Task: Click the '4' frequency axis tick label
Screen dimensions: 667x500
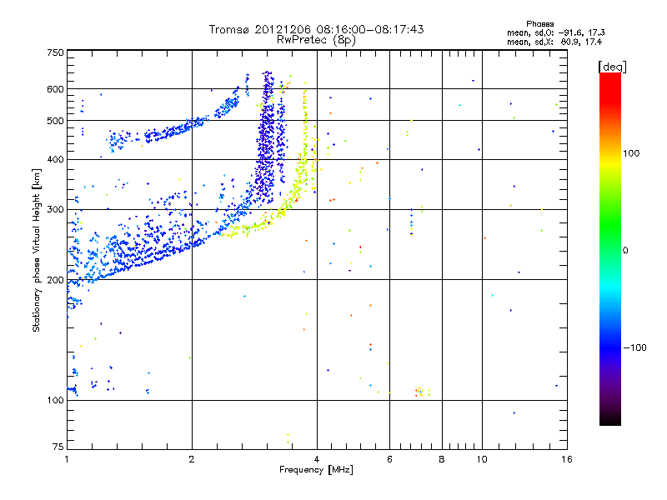Action: (317, 459)
